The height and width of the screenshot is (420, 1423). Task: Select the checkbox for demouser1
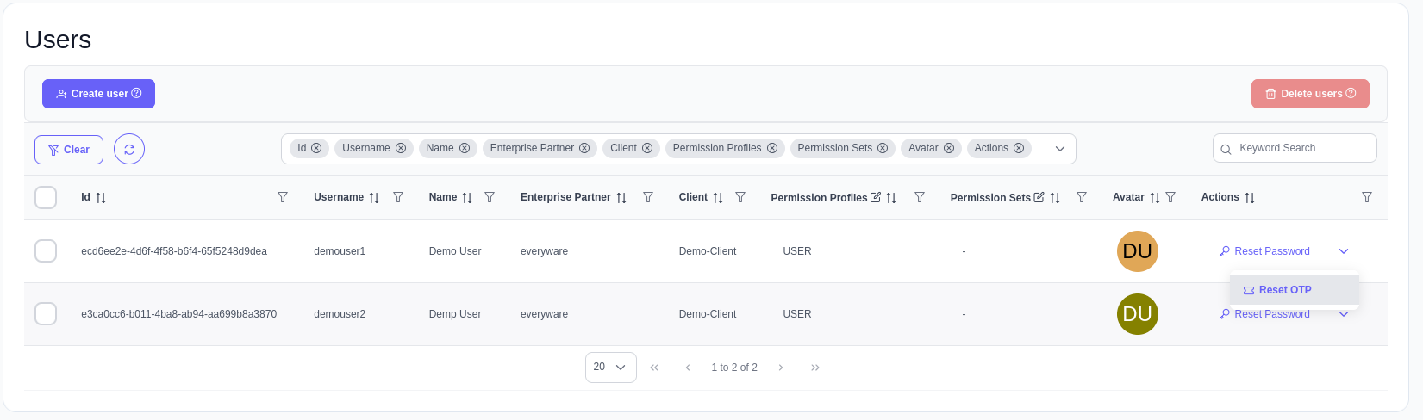46,251
